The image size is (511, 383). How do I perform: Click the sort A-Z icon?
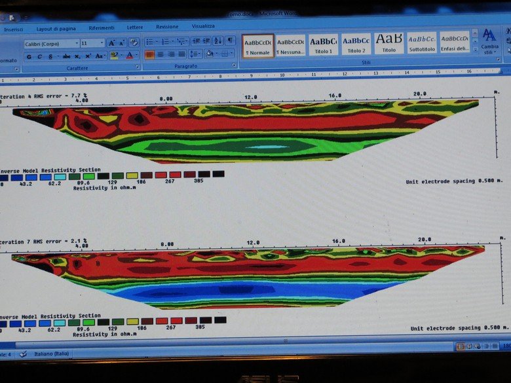[217, 41]
